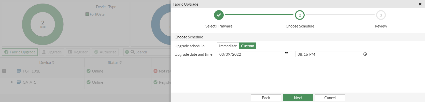Cancel the Fabric Upgrade wizard

[x=330, y=98]
